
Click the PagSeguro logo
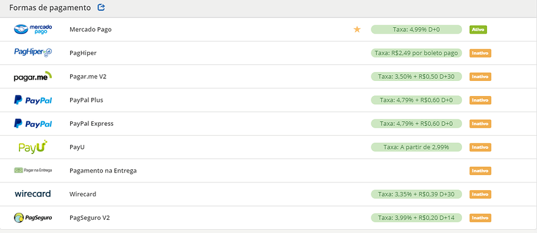click(33, 218)
